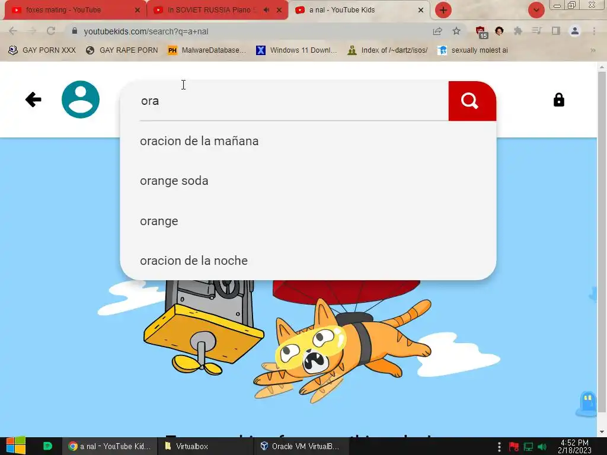This screenshot has height=455, width=607.
Task: Open the teal profile avatar on YouTube Kids
Action: pos(81,100)
